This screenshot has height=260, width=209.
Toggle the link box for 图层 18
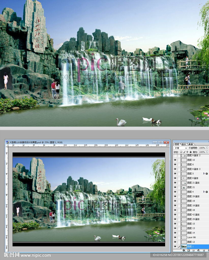pyautogui.click(x=179, y=210)
